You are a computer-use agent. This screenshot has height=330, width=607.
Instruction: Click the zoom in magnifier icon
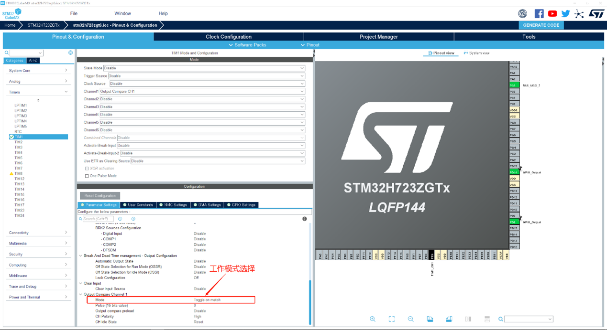pyautogui.click(x=373, y=319)
